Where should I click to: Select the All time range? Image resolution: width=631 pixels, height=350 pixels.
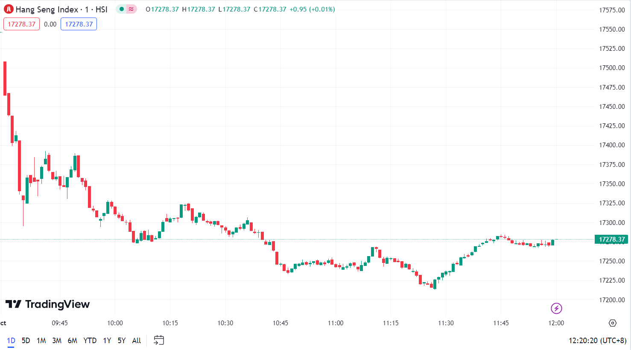[137, 340]
